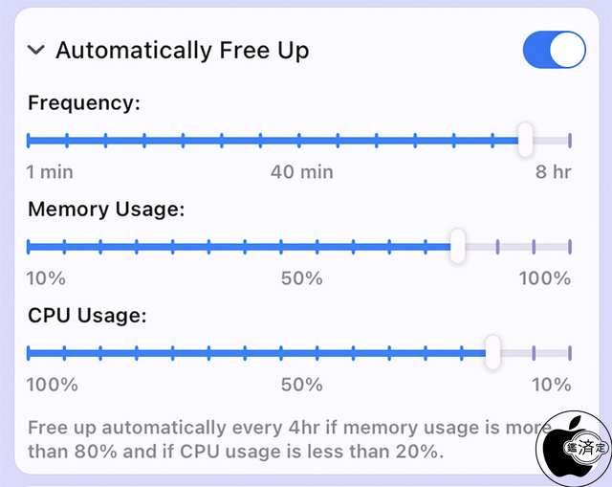612x487 pixels.
Task: Click the 50% label under Memory Usage slider
Action: coord(301,278)
